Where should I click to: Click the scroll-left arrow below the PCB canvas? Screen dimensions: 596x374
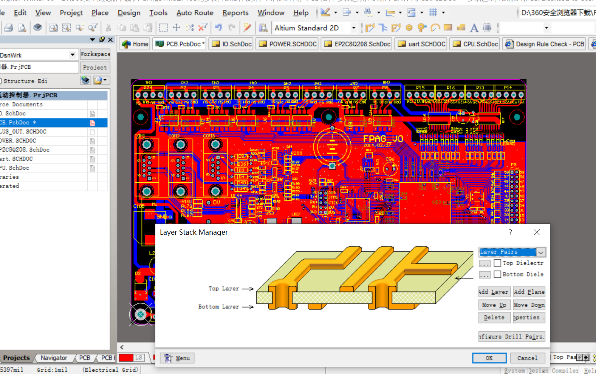[x=122, y=347]
